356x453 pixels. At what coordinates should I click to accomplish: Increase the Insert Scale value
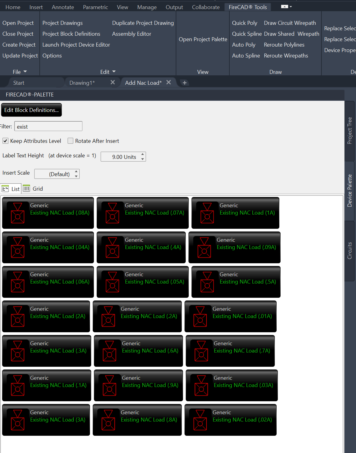[x=76, y=172]
